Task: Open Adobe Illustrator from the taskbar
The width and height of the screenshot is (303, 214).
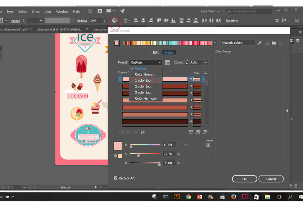Action: click(177, 197)
